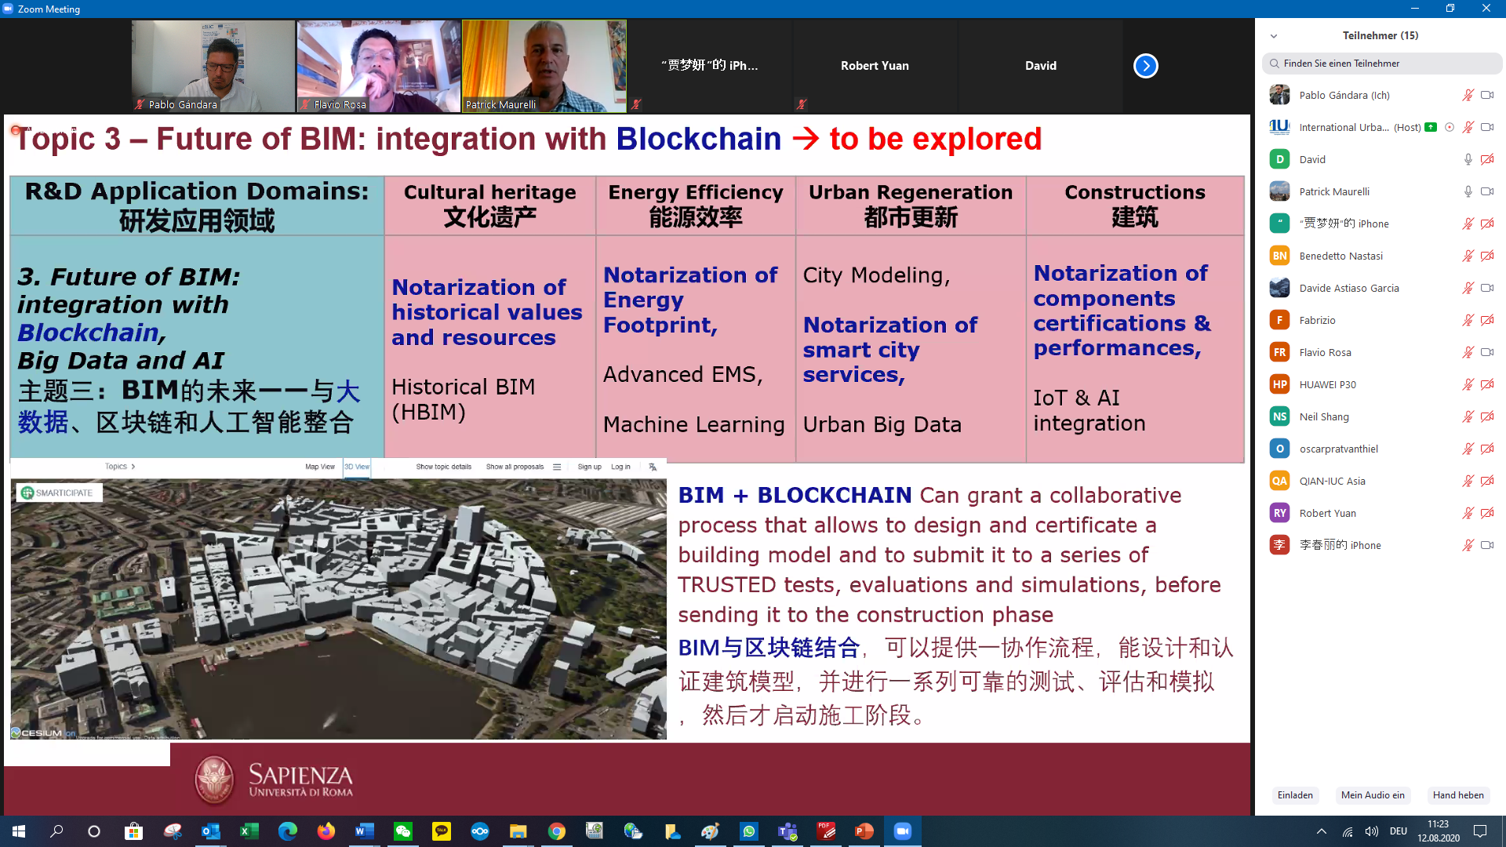
Task: Switch to Map View tab
Action: 319,467
